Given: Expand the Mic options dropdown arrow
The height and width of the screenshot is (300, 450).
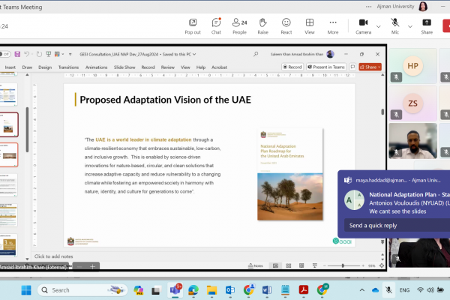Looking at the screenshot, I should coord(410,25).
